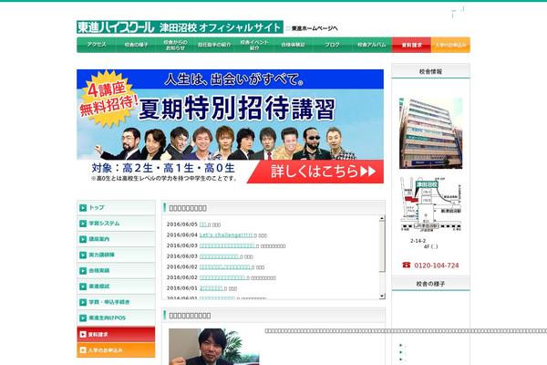The height and width of the screenshot is (365, 547).
Task: Click the 4講座無料招待 starburst badge on banner
Action: 108,99
